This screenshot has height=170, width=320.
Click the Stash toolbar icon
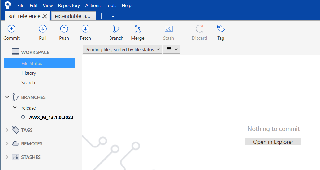(x=169, y=29)
